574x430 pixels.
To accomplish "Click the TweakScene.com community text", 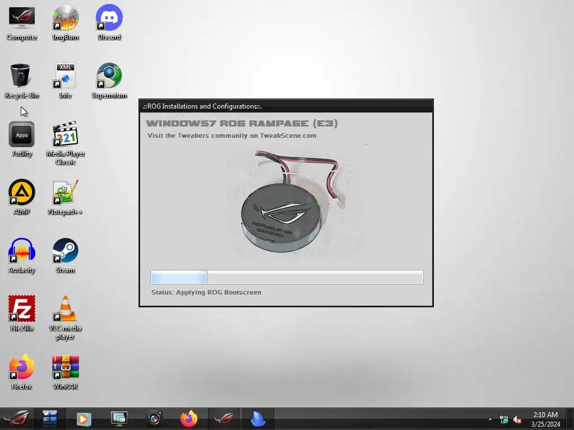I will (x=232, y=135).
